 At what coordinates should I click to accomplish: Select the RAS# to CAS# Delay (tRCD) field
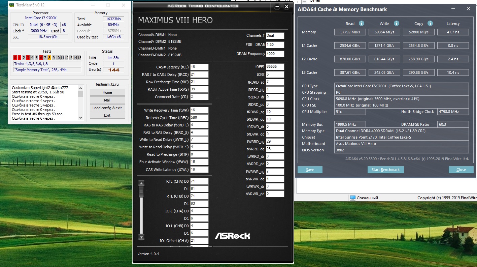coord(199,75)
